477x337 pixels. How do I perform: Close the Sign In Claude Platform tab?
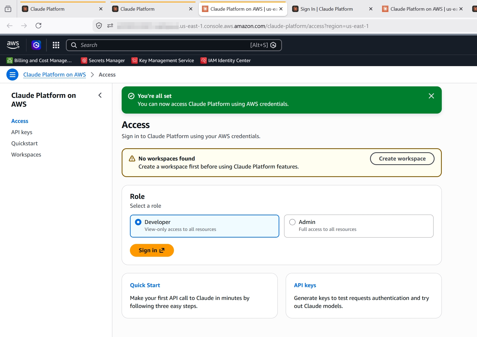coord(371,9)
